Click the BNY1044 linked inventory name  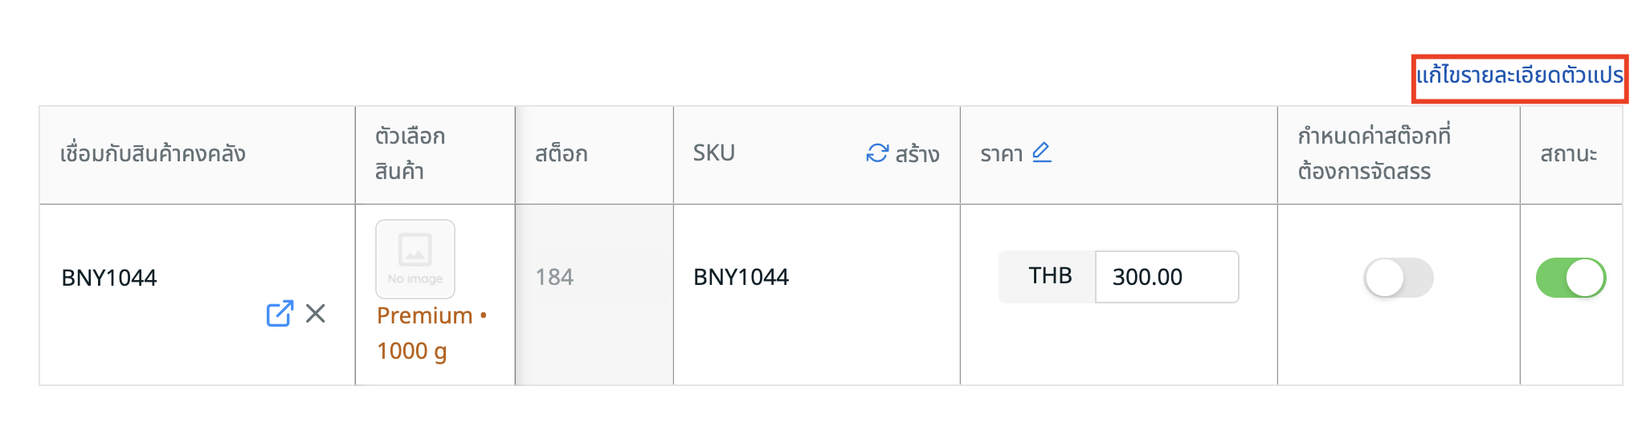click(x=109, y=278)
